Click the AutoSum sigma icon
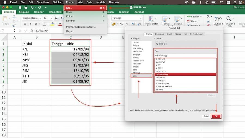 pyautogui.click(x=208, y=17)
